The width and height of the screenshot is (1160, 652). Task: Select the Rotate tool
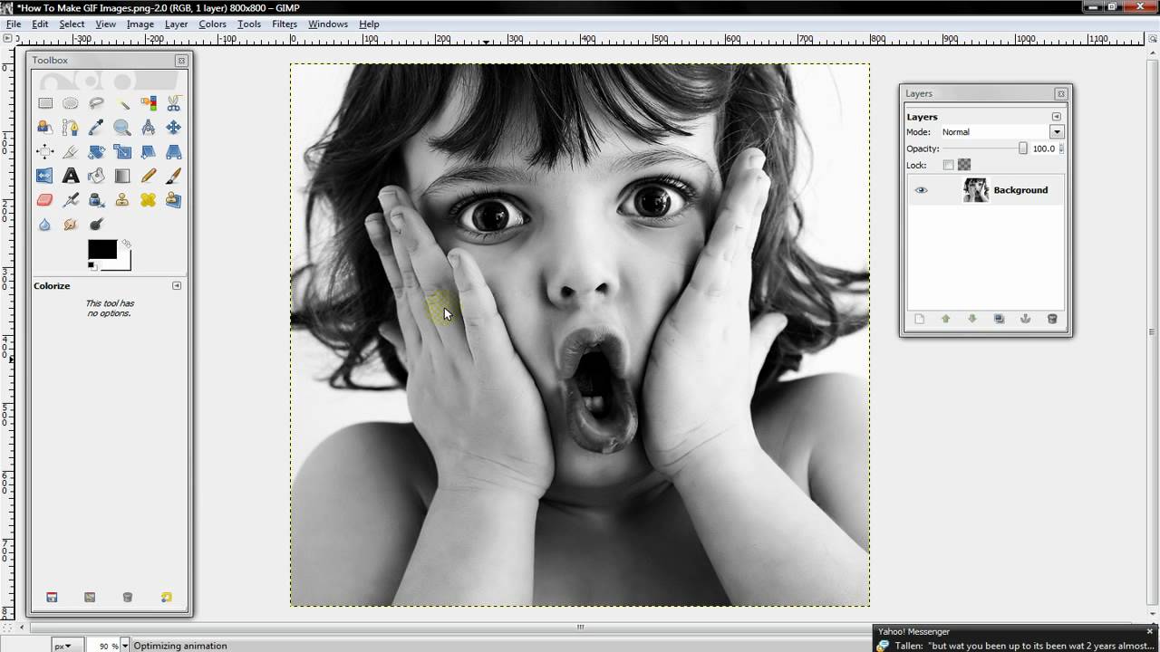(96, 152)
